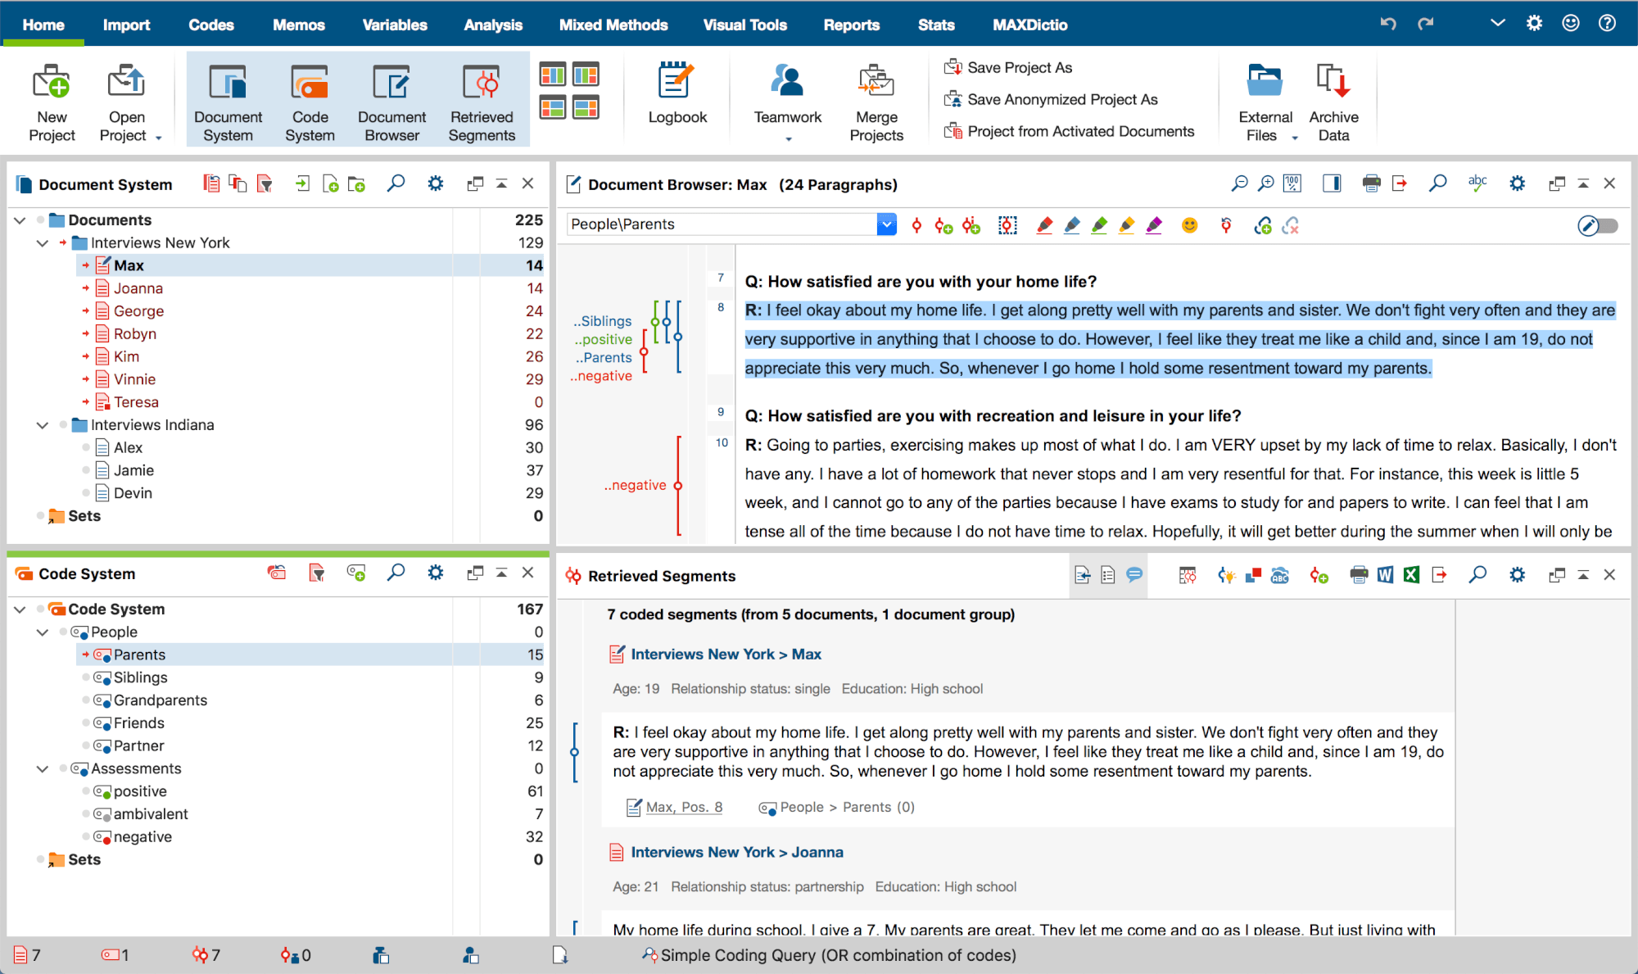This screenshot has height=974, width=1638.
Task: Open Interviews New York > Max link
Action: tap(726, 654)
